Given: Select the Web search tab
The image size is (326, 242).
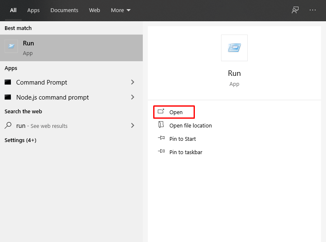Looking at the screenshot, I should click(x=95, y=10).
